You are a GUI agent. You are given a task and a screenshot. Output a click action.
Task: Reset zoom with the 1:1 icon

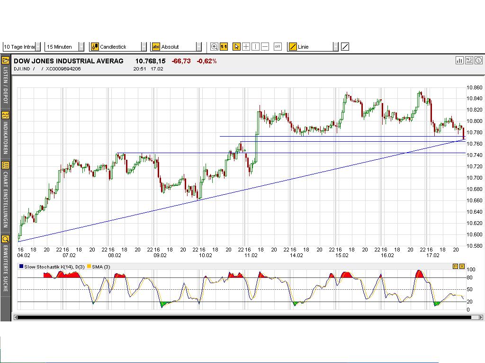224,47
